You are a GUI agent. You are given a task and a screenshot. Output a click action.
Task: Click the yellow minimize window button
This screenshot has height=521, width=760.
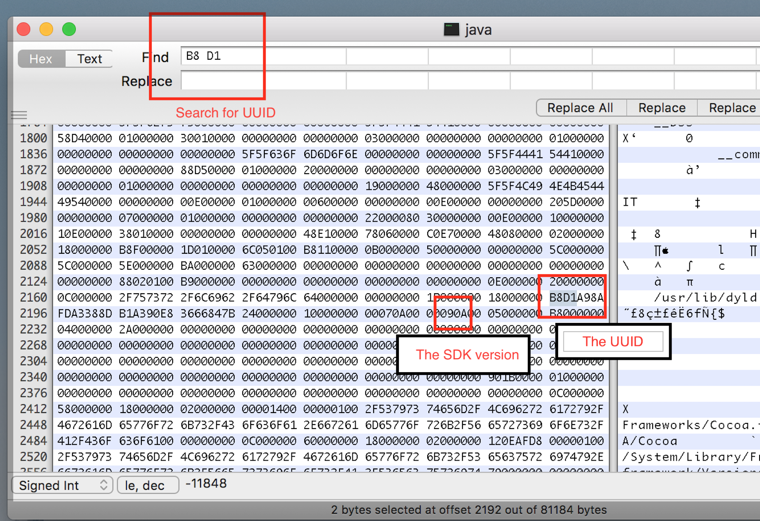click(x=46, y=29)
